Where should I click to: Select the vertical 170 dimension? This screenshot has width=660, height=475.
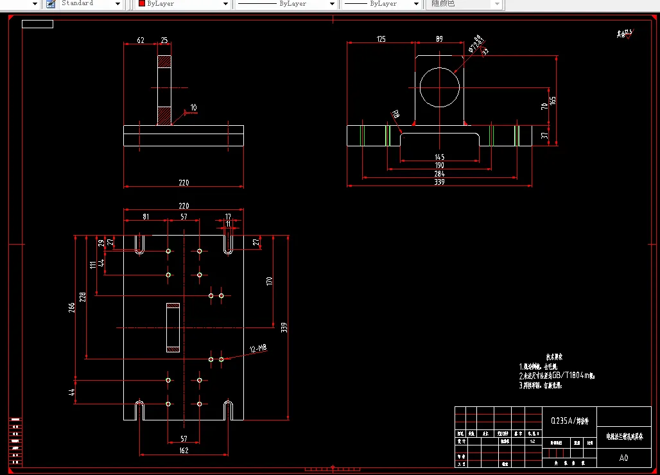point(270,281)
